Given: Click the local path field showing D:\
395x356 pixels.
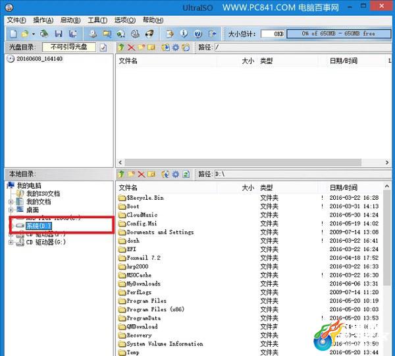Looking at the screenshot, I should click(303, 174).
